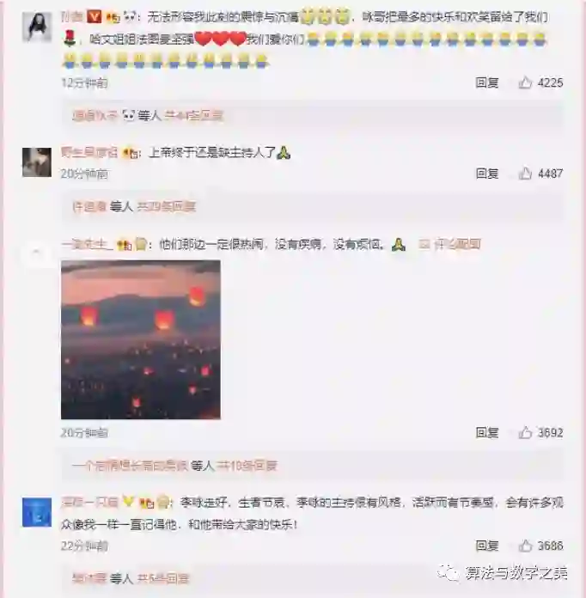Viewport: 586px width, 598px height.
Task: Open the 评论配图 link
Action: click(x=450, y=244)
